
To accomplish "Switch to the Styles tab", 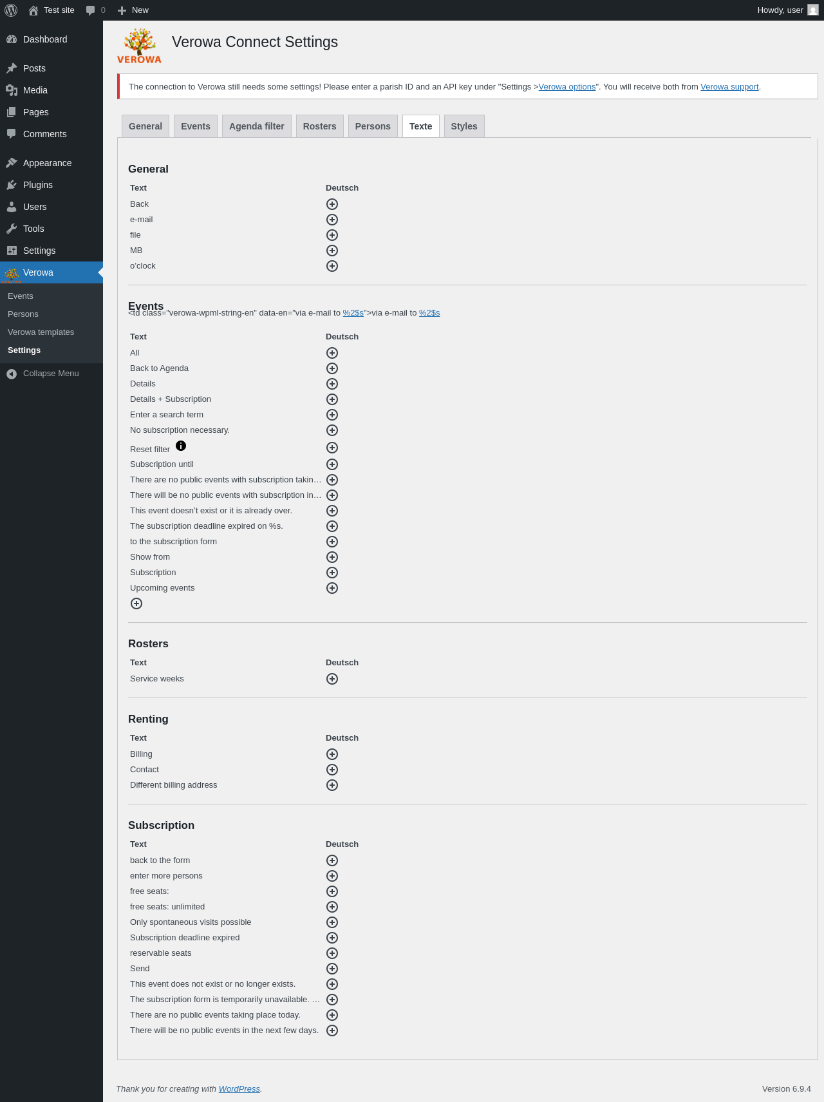I will click(464, 126).
